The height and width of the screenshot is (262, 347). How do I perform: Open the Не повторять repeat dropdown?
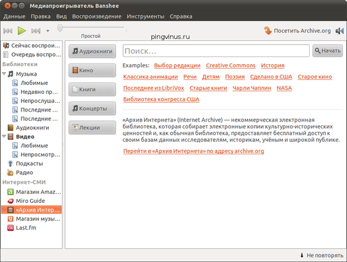[322, 255]
